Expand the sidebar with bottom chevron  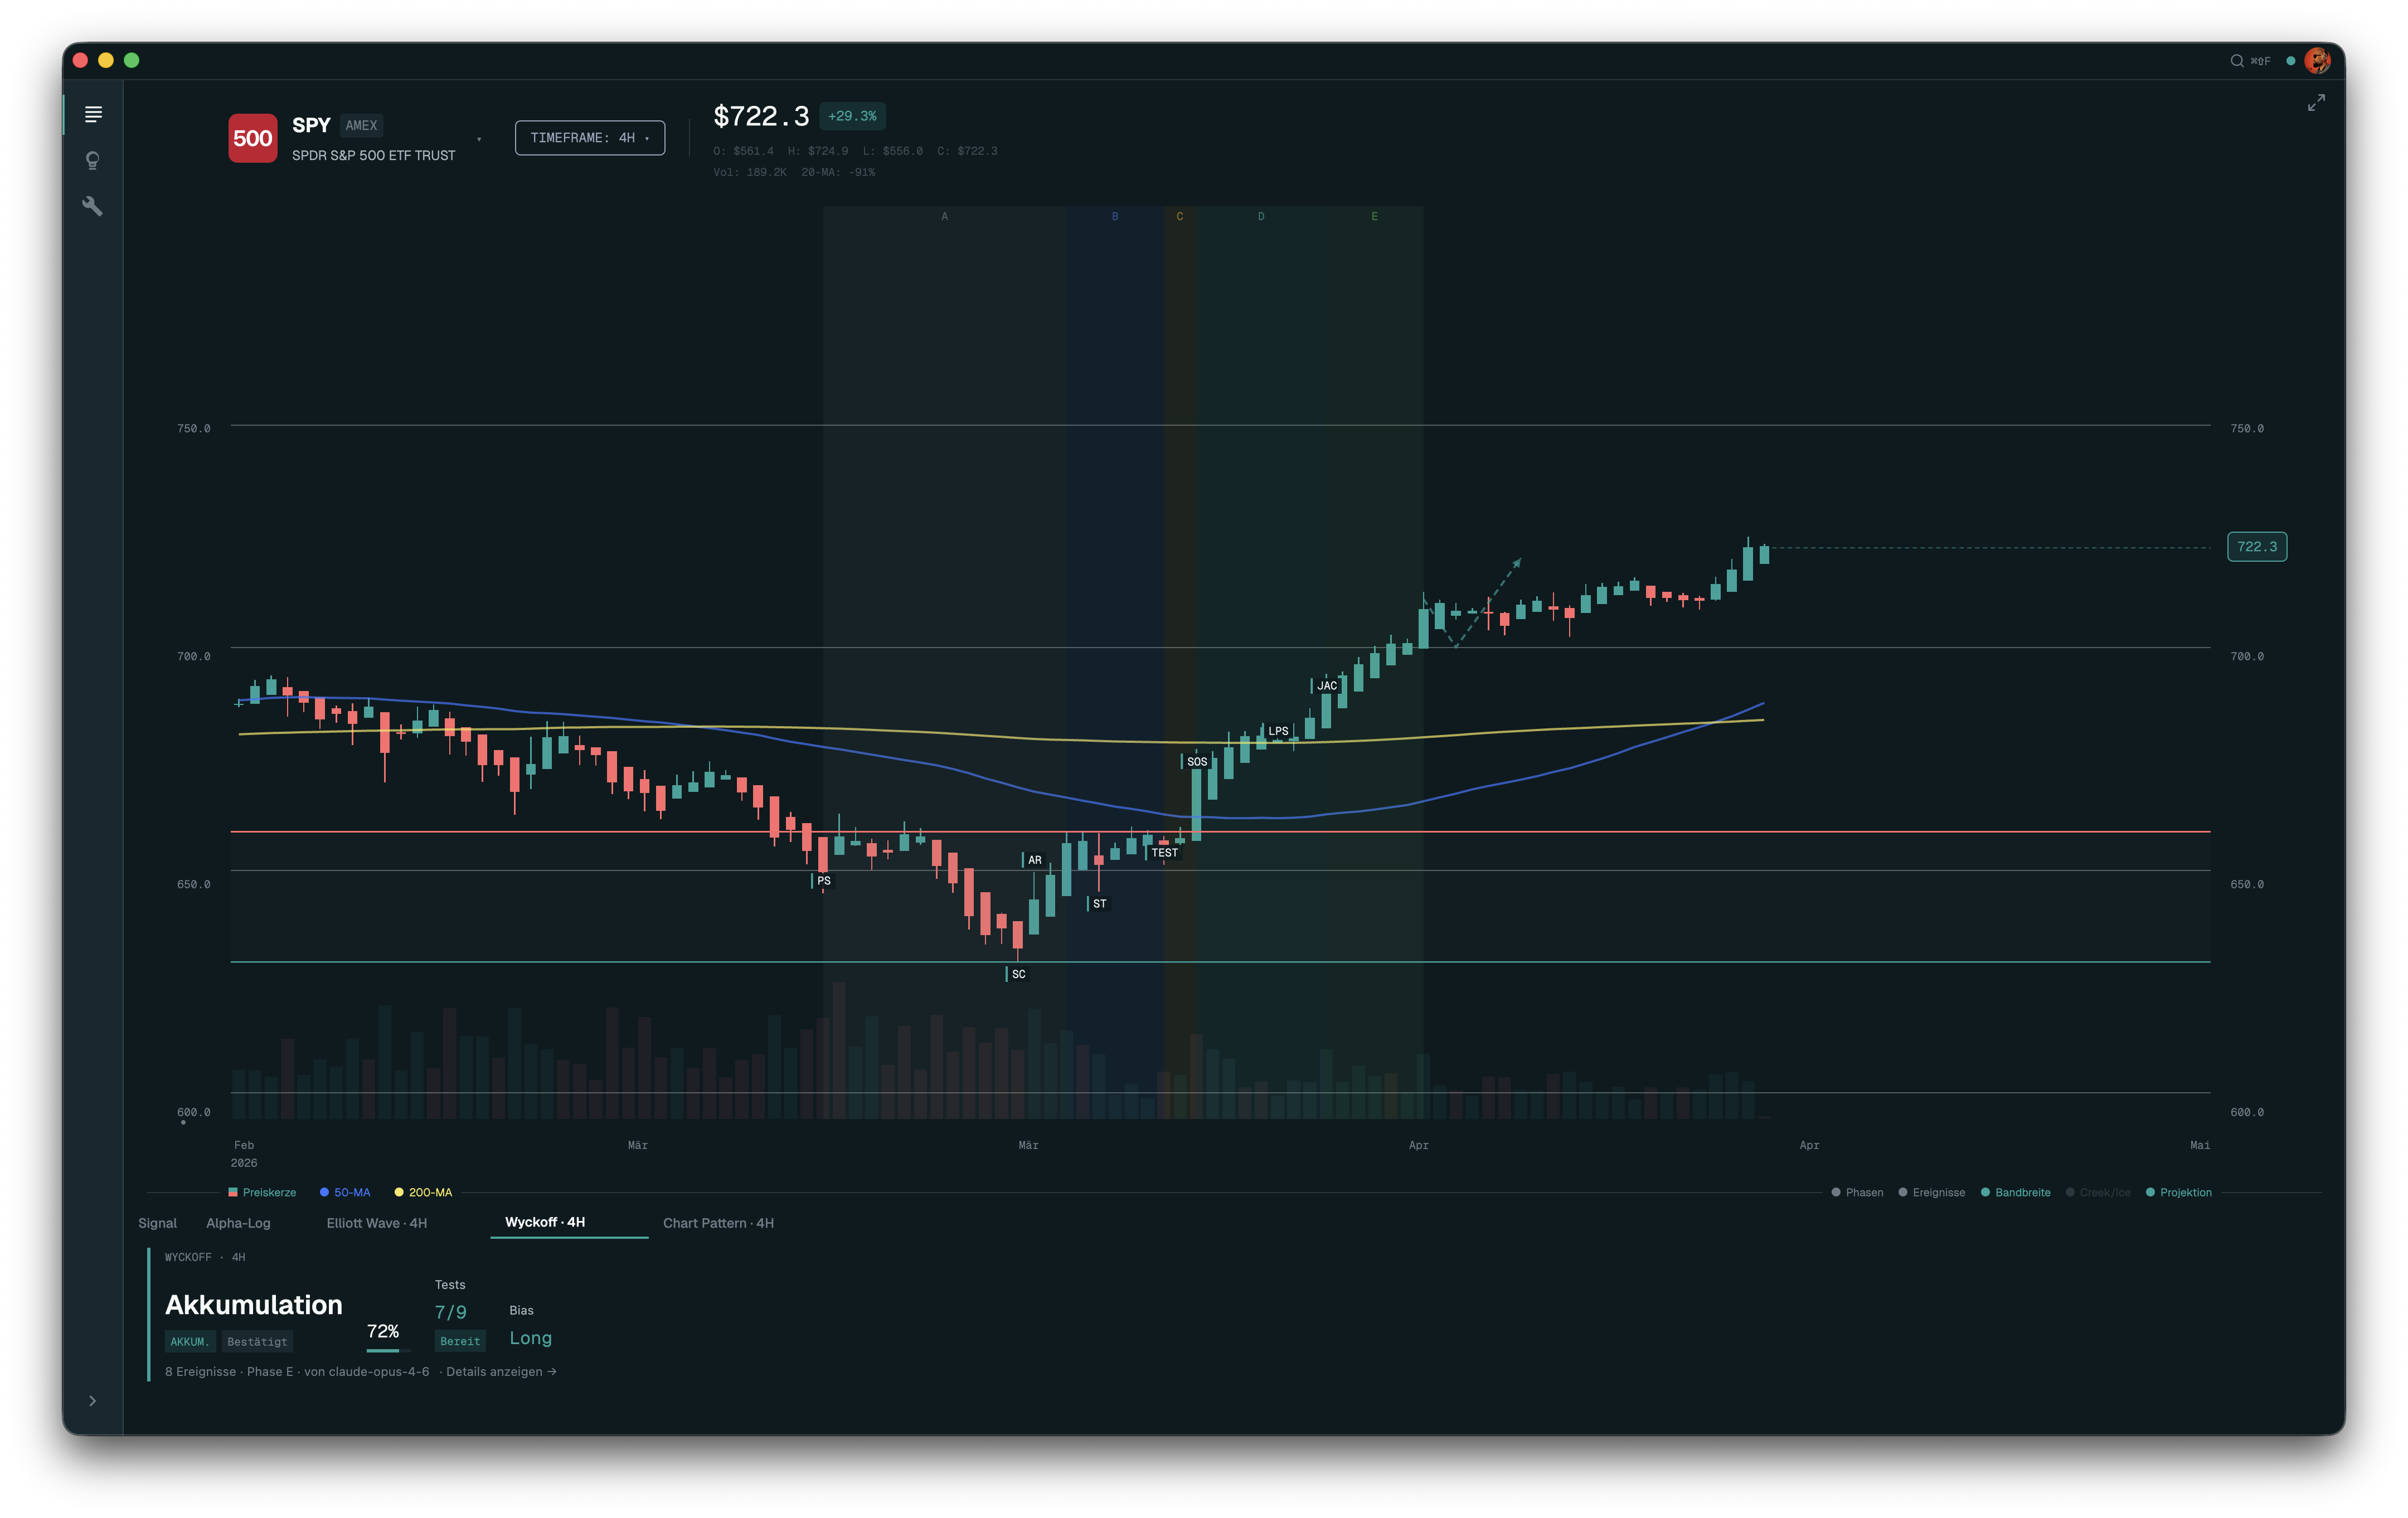point(92,1401)
